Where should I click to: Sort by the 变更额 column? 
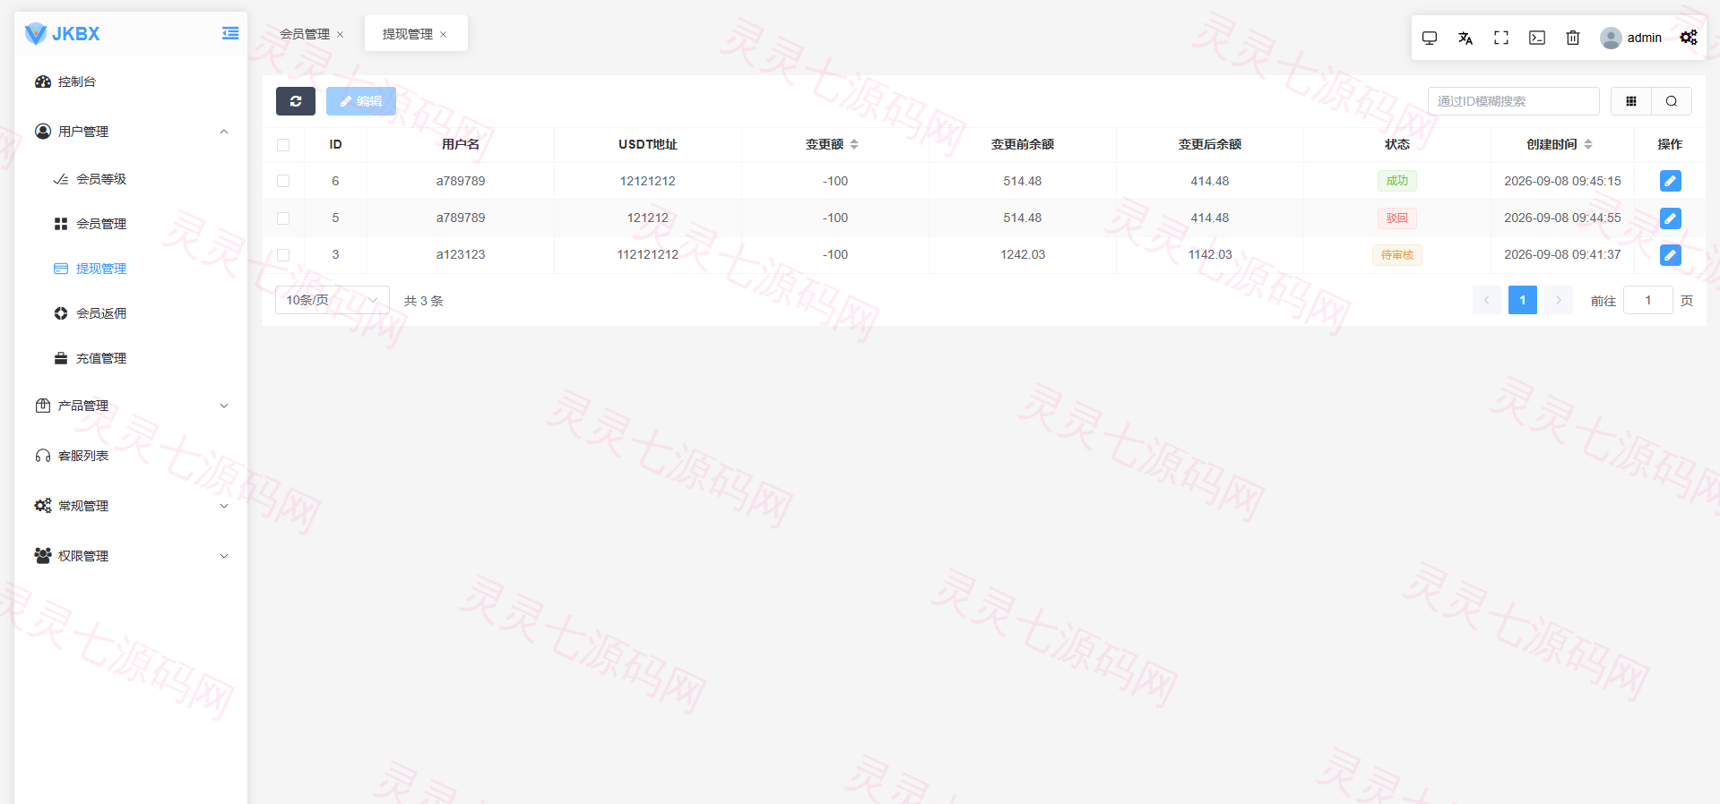coord(854,144)
